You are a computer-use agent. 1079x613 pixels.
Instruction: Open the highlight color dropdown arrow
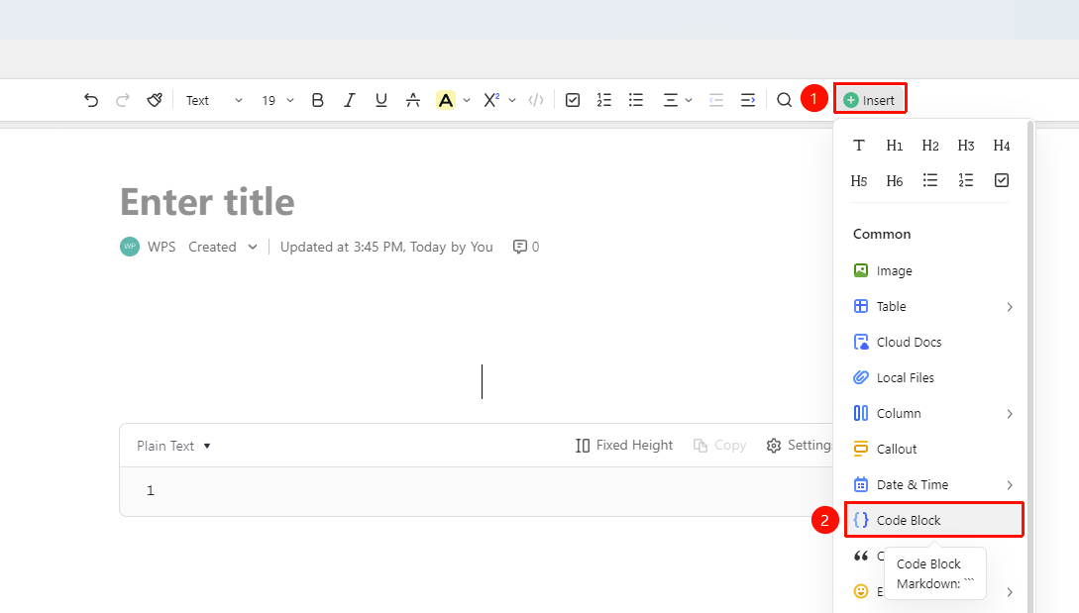point(467,100)
